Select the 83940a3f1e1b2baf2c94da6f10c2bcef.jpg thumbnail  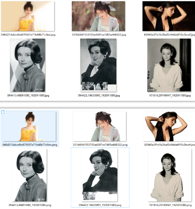click(x=169, y=16)
